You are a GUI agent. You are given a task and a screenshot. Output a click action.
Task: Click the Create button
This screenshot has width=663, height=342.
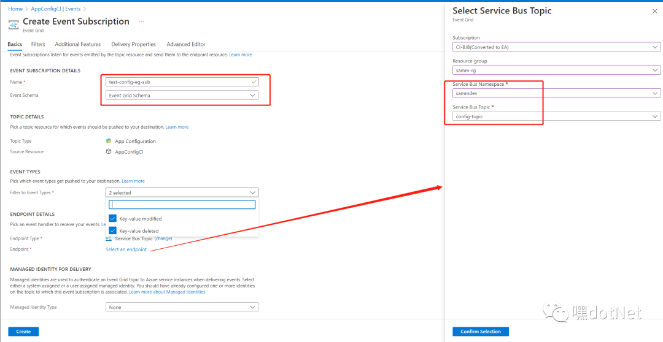coord(23,332)
